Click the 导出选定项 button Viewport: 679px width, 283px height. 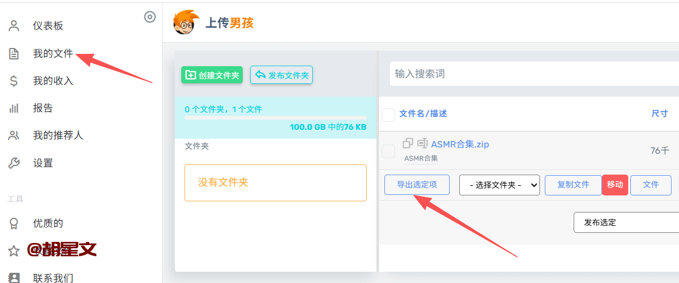tap(416, 185)
